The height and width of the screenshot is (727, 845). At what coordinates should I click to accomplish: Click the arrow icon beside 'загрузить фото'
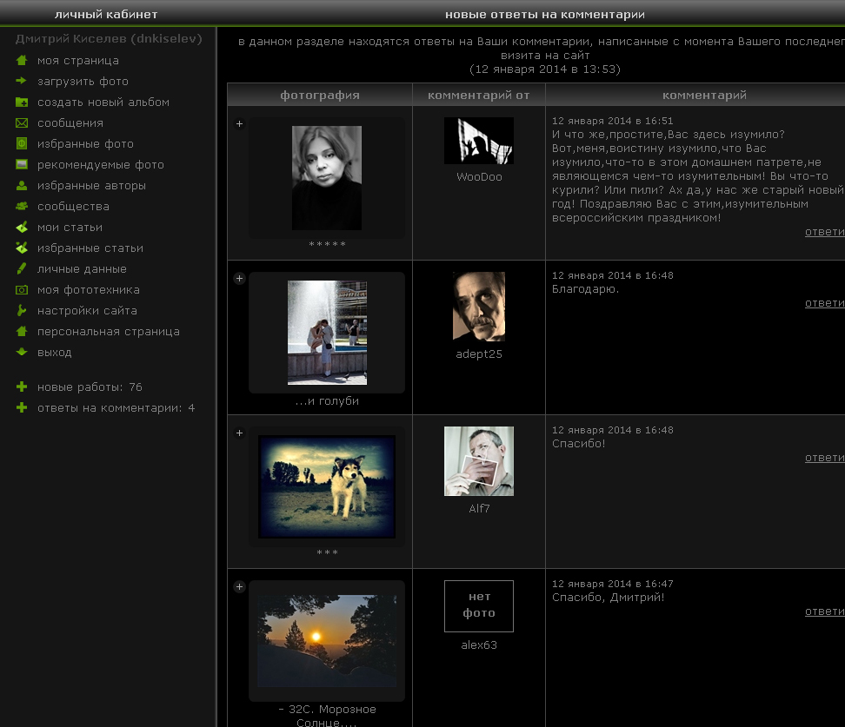click(22, 82)
